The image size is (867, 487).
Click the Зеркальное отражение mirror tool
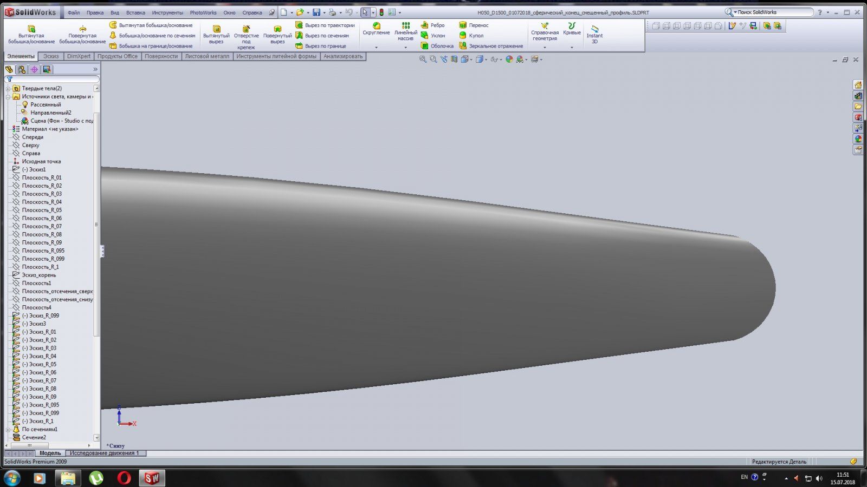point(490,46)
